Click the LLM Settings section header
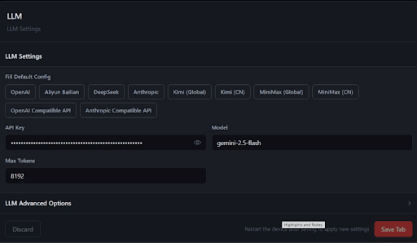Screen dimensions: 417x243 24,57
